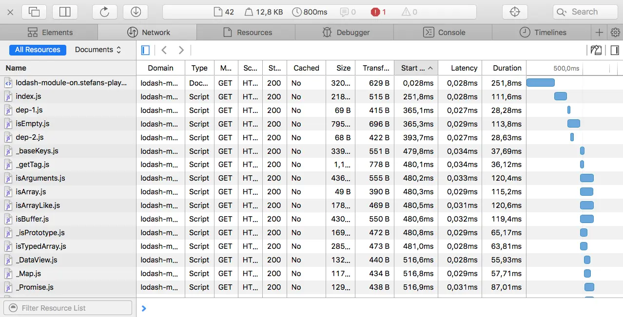Select _isPrototype.js in the resource list
Image resolution: width=623 pixels, height=317 pixels.
pyautogui.click(x=68, y=233)
